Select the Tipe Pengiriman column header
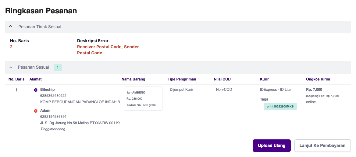 pyautogui.click(x=182, y=79)
